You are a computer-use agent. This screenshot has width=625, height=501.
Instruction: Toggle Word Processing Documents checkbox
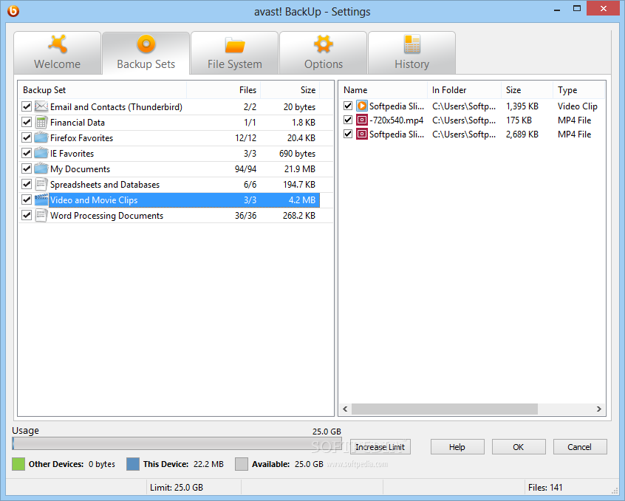pos(27,215)
